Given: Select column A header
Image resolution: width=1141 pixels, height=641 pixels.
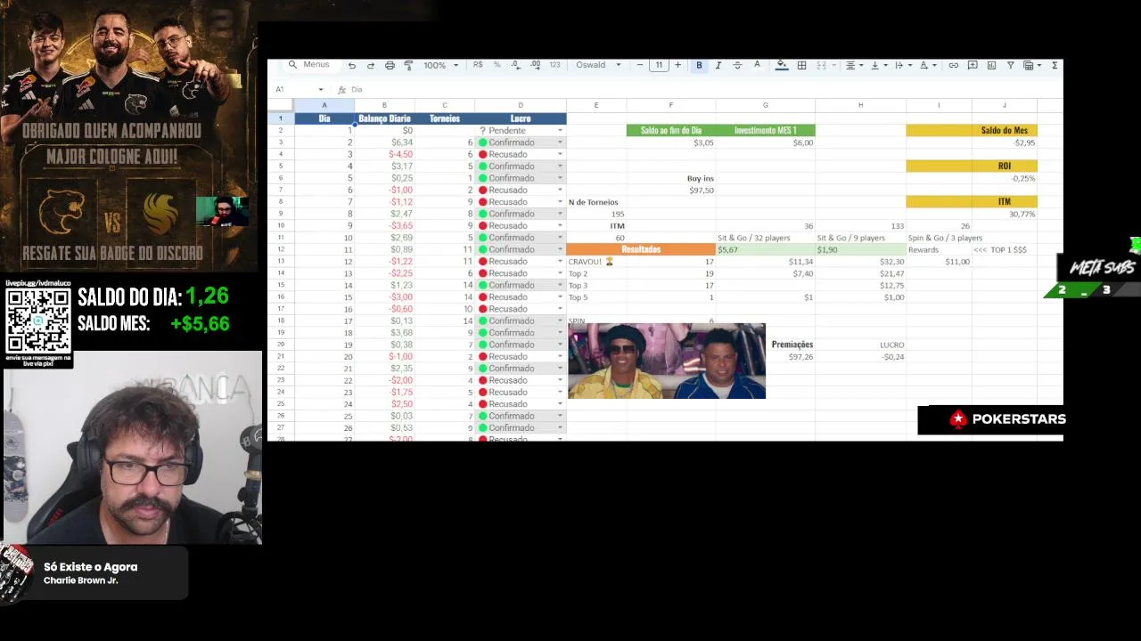Looking at the screenshot, I should [x=324, y=106].
